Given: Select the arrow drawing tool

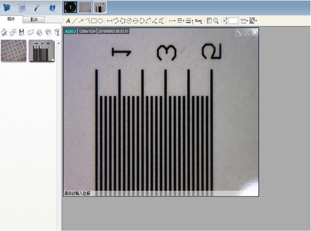Looking at the screenshot, I should pyautogui.click(x=81, y=21).
